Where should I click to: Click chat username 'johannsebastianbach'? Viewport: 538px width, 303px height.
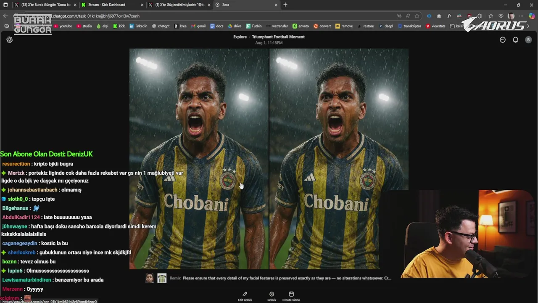[32, 190]
